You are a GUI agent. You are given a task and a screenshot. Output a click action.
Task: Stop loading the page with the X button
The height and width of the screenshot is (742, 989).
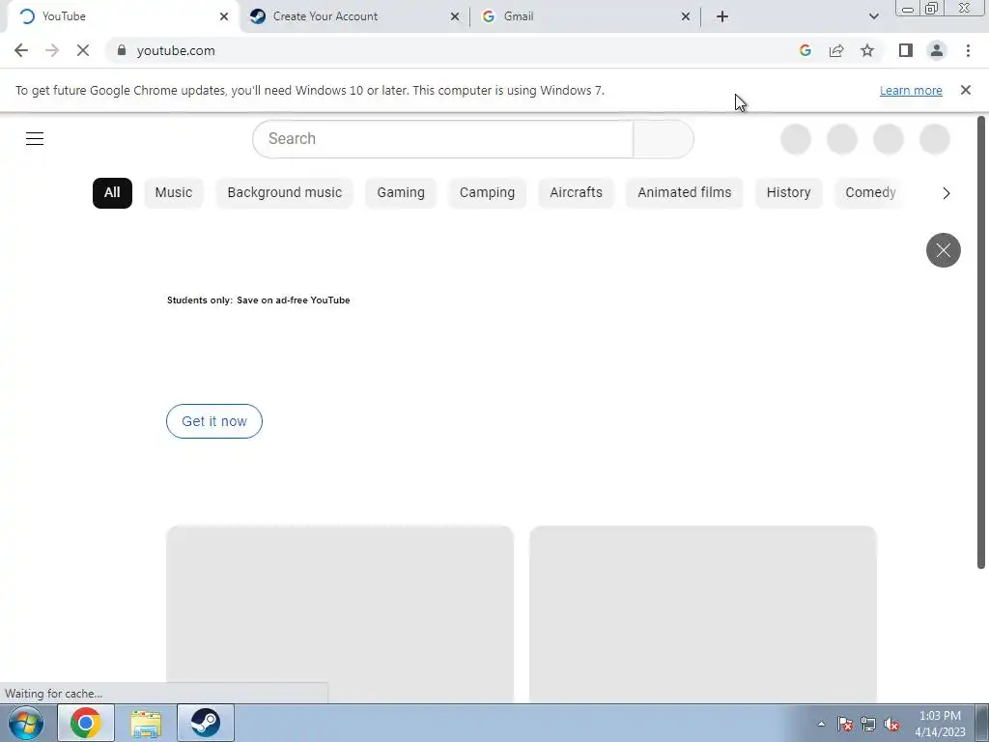click(83, 50)
